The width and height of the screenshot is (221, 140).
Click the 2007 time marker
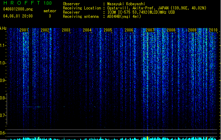pos(150,30)
